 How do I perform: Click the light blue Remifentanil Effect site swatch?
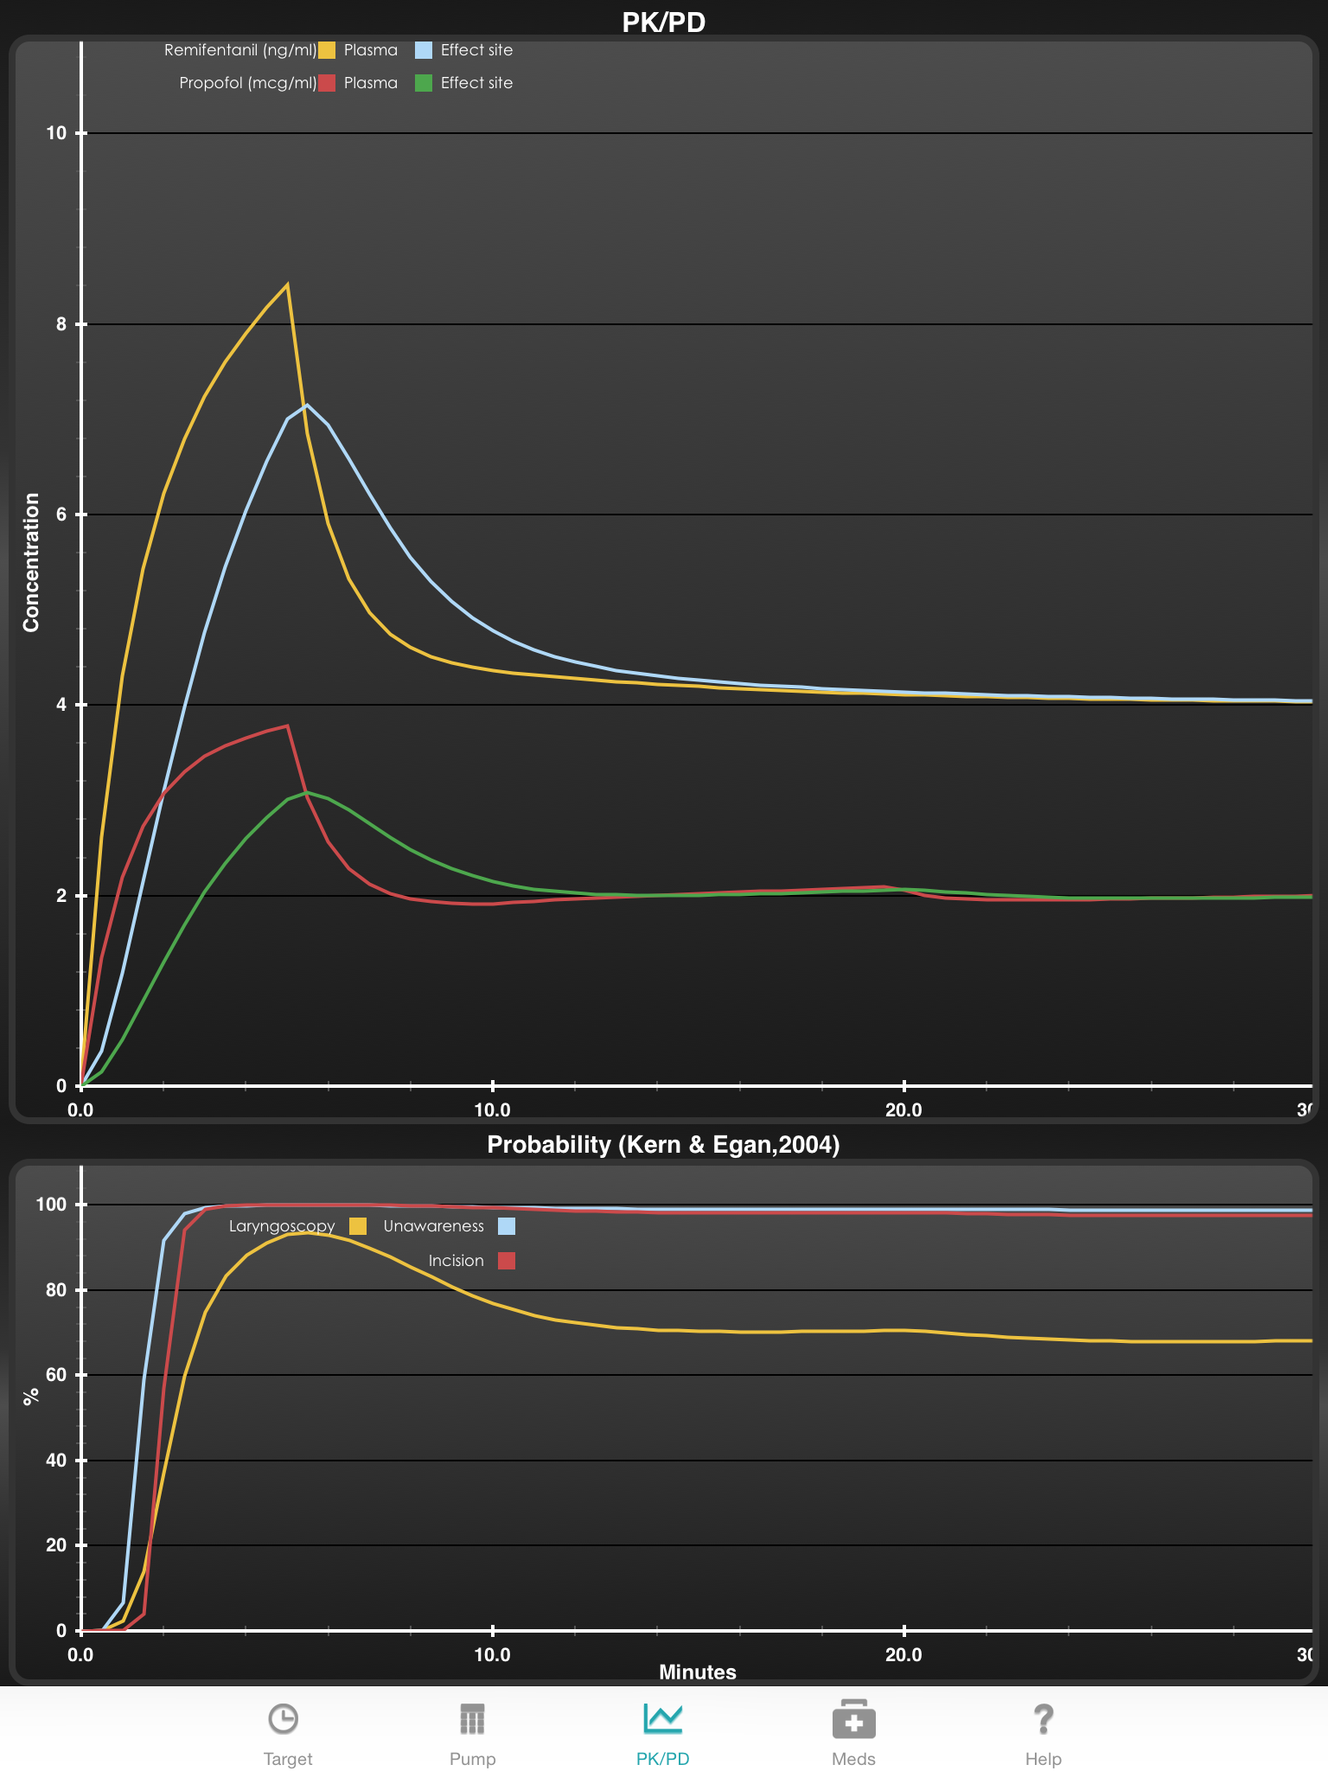[x=423, y=50]
